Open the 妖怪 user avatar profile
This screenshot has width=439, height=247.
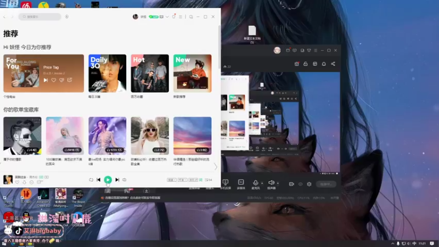pyautogui.click(x=136, y=17)
